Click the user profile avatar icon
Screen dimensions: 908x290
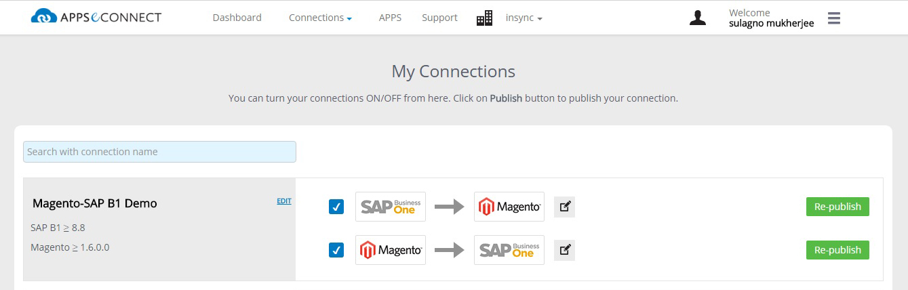(698, 18)
